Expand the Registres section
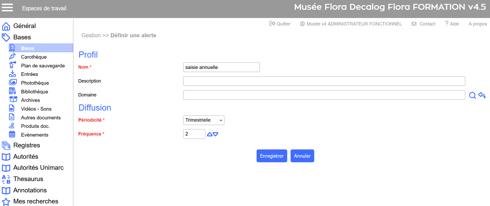The height and width of the screenshot is (206, 490). [x=27, y=145]
